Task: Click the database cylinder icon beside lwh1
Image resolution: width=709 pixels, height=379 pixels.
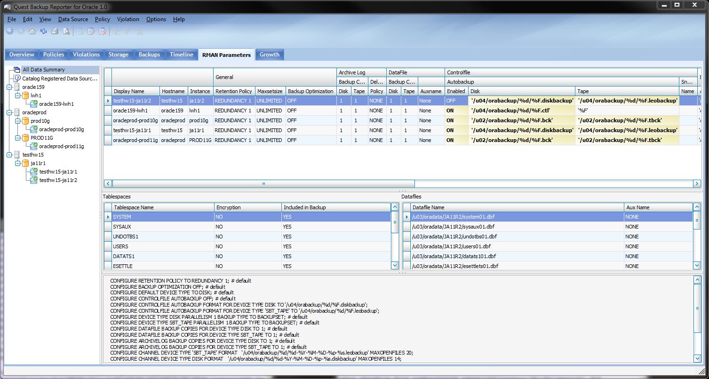Action: tap(26, 95)
